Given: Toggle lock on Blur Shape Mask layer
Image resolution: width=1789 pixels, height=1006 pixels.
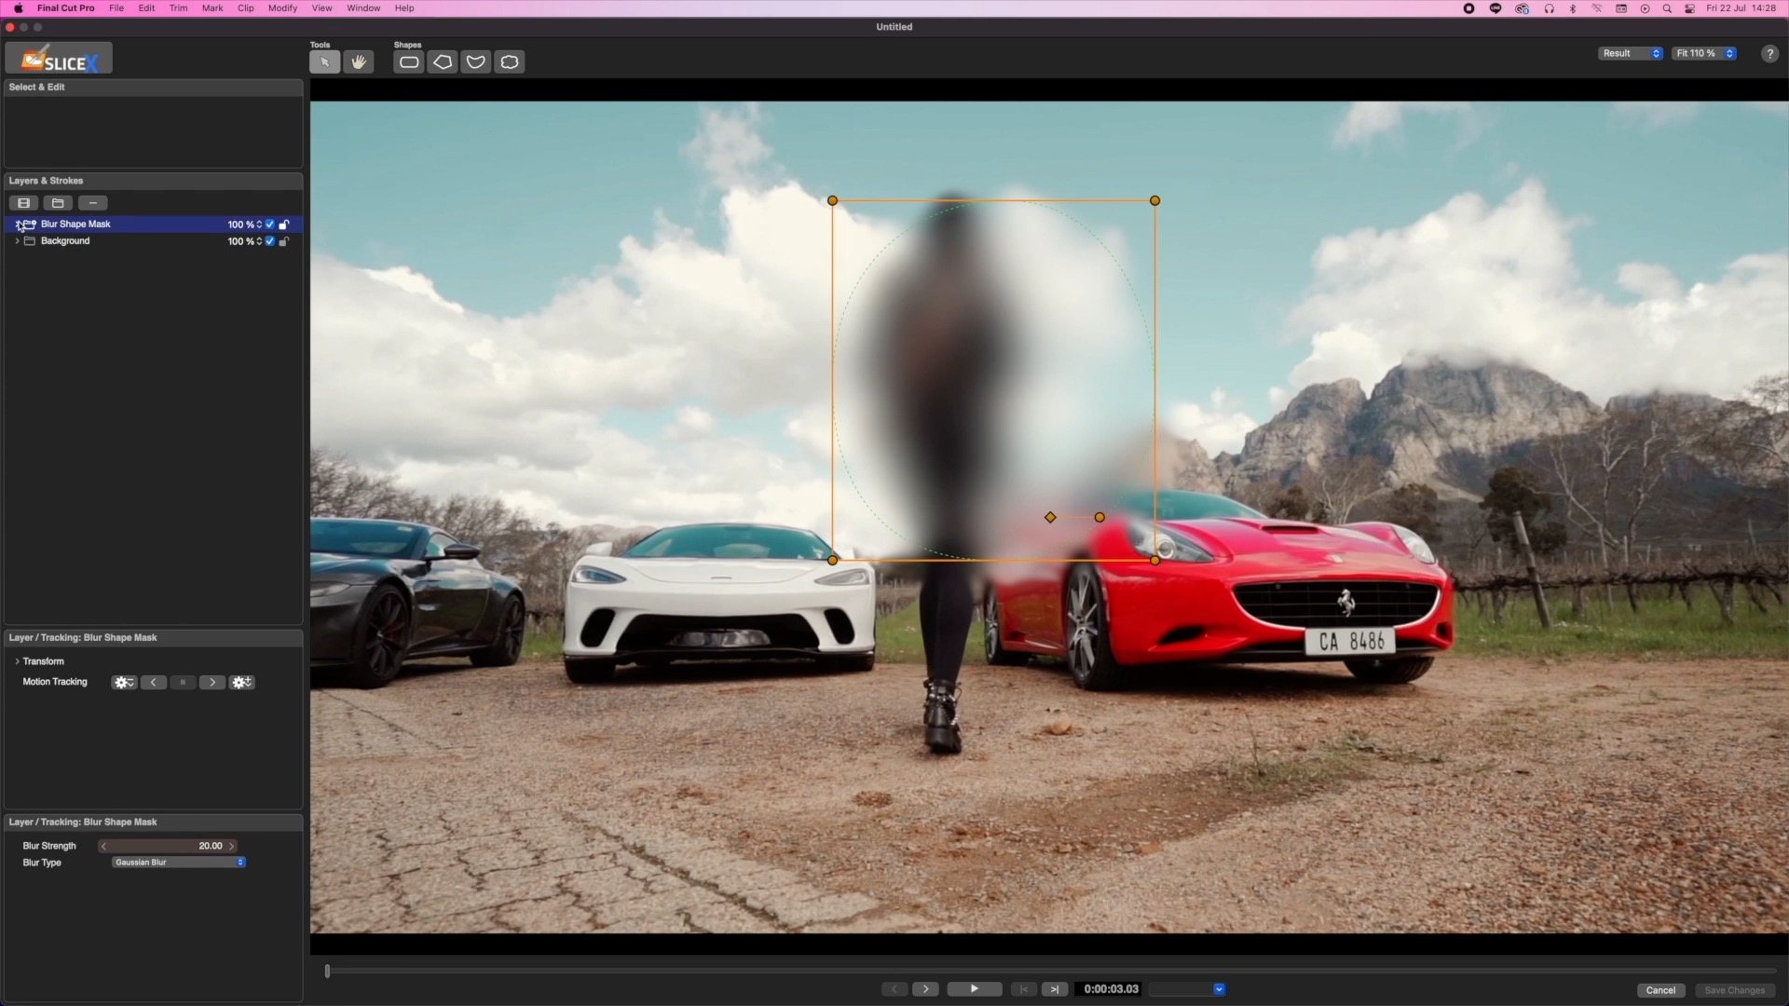Looking at the screenshot, I should (284, 224).
